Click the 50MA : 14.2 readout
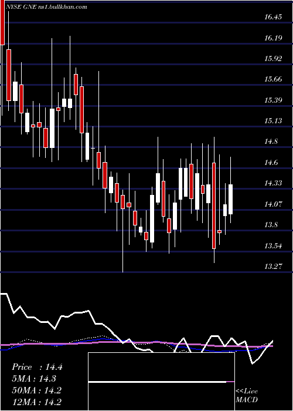 click(x=36, y=390)
